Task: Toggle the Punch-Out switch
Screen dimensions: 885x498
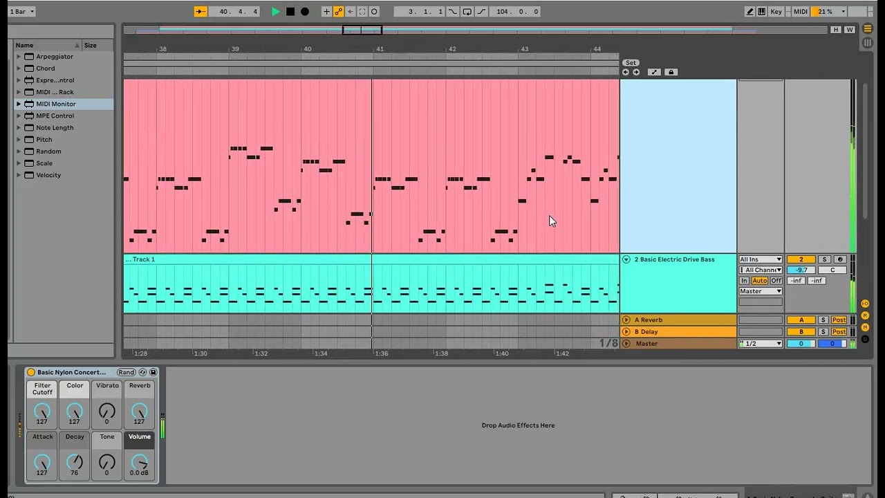Action: pyautogui.click(x=482, y=12)
